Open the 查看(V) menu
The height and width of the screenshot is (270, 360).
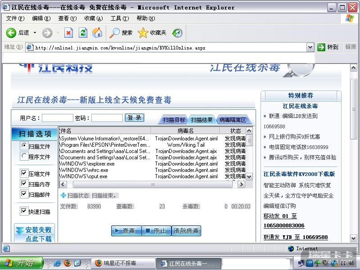click(x=67, y=18)
